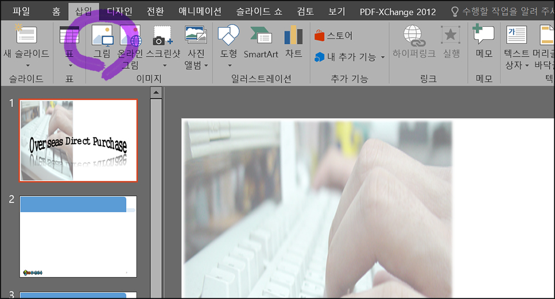Image resolution: width=555 pixels, height=299 pixels.
Task: Click the 머리글 바닥글 header footer icon
Action: tap(547, 35)
